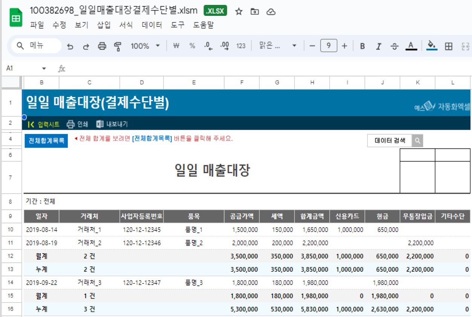472x317 pixels.
Task: Decrease decimal places
Action: pyautogui.click(x=208, y=46)
